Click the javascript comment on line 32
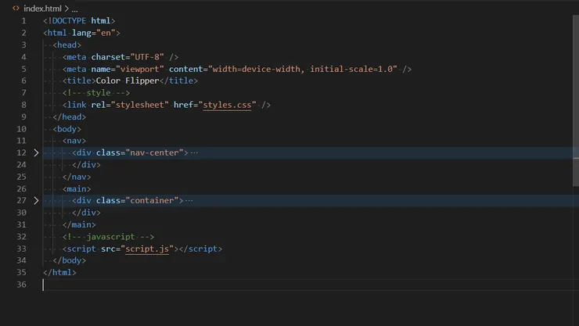The height and width of the screenshot is (326, 579). point(109,237)
